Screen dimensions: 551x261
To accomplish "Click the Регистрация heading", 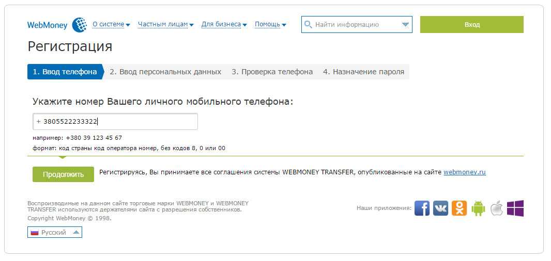I will tap(70, 46).
